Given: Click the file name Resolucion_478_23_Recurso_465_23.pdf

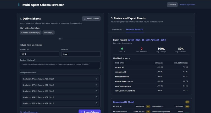Looking at the screenshot, I should [38, 91].
